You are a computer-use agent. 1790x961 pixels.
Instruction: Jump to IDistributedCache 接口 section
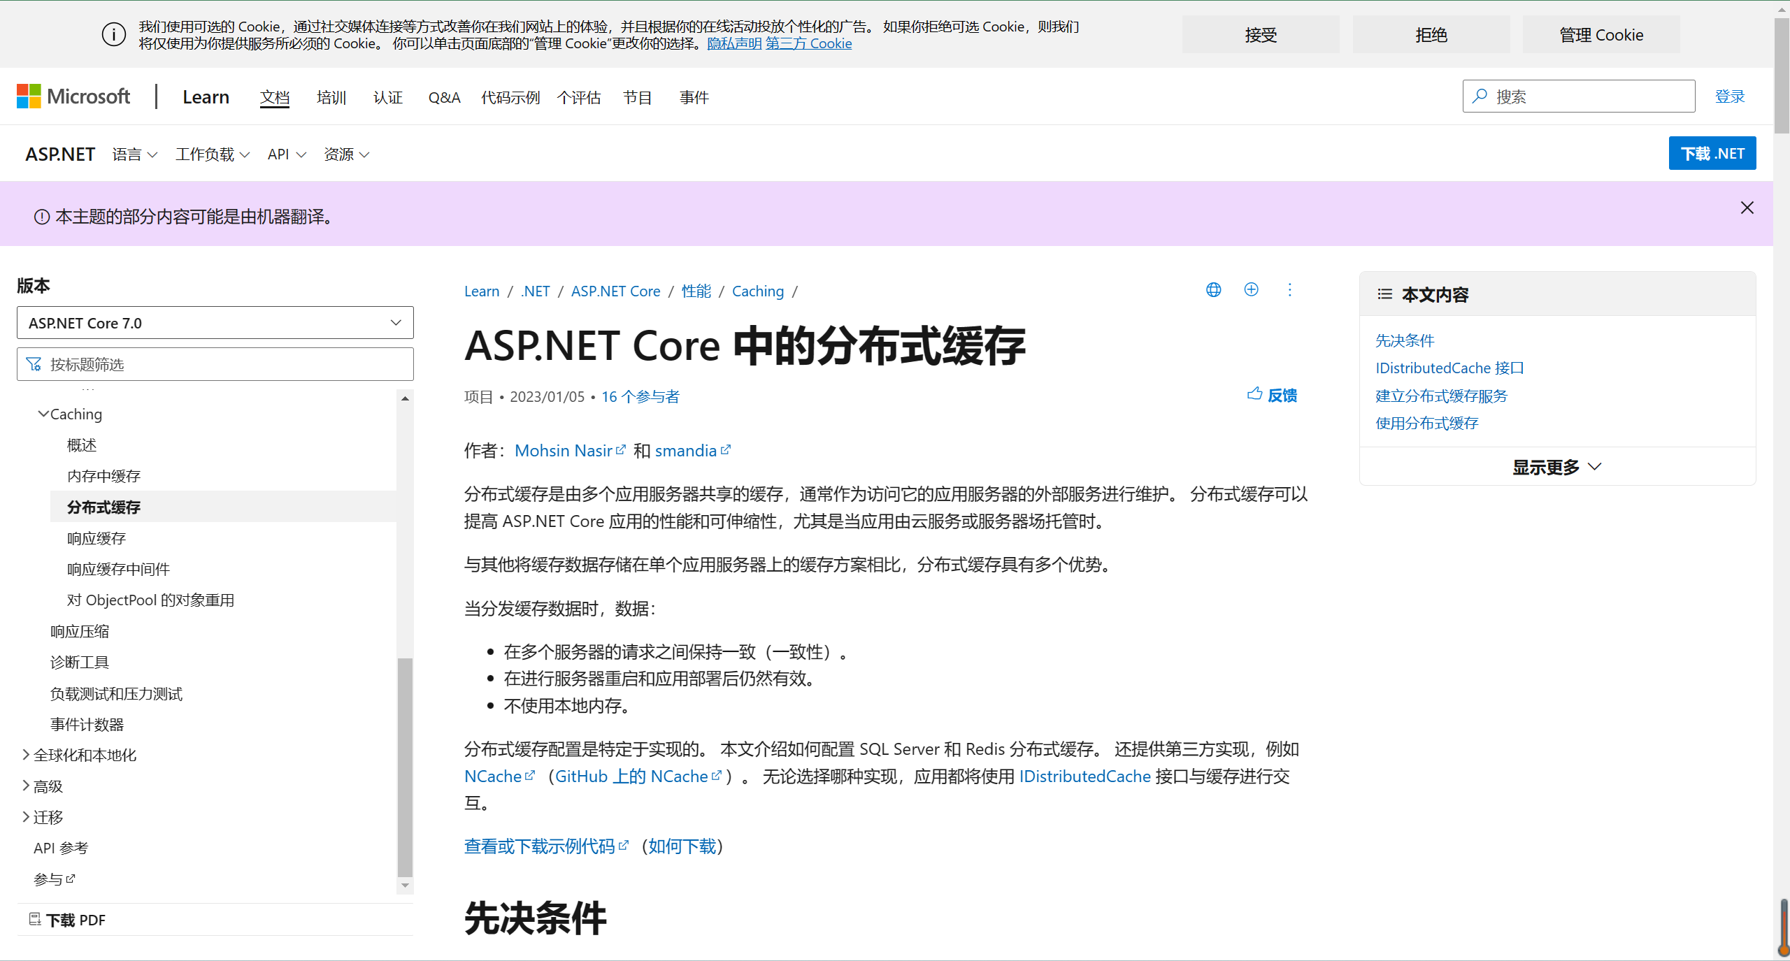[x=1449, y=368]
